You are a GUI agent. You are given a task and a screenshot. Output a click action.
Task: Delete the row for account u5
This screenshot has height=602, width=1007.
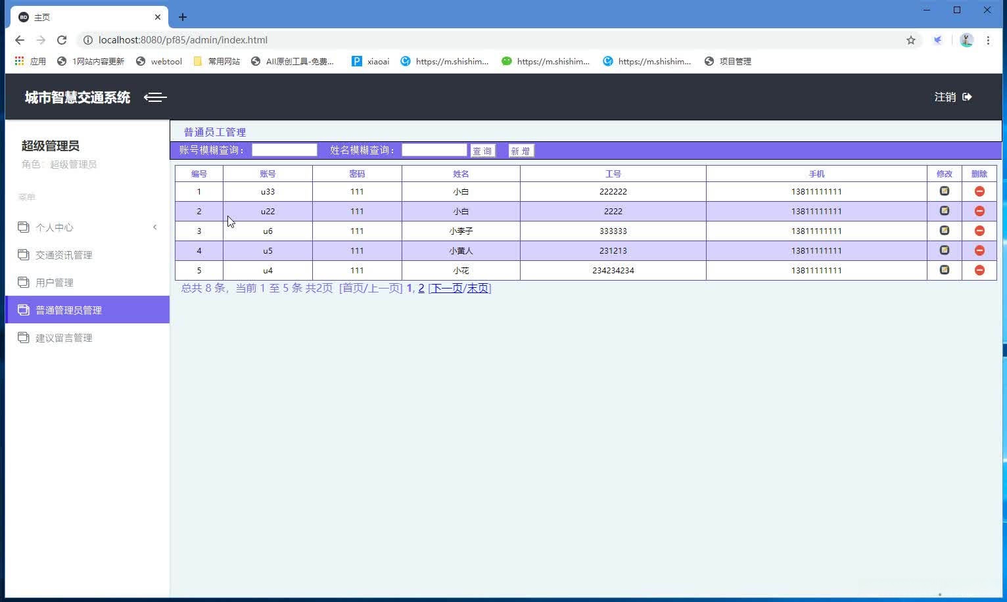tap(979, 250)
